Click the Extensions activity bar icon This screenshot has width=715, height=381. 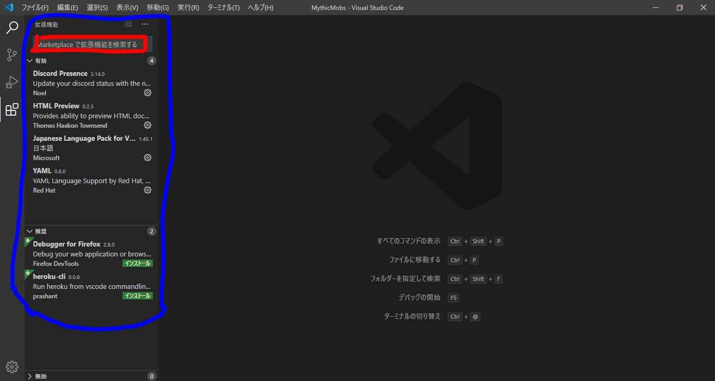tap(12, 109)
